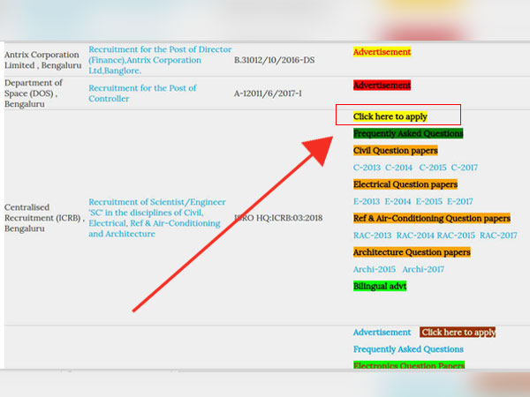Open C-2015 civil question paper
The image size is (530, 397).
coord(433,168)
